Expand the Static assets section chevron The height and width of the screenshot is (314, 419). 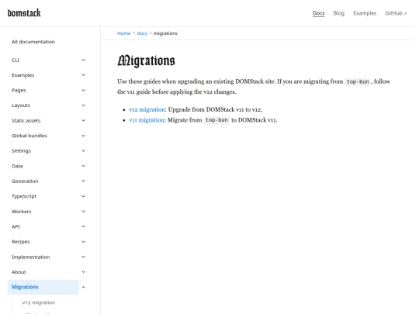83,120
